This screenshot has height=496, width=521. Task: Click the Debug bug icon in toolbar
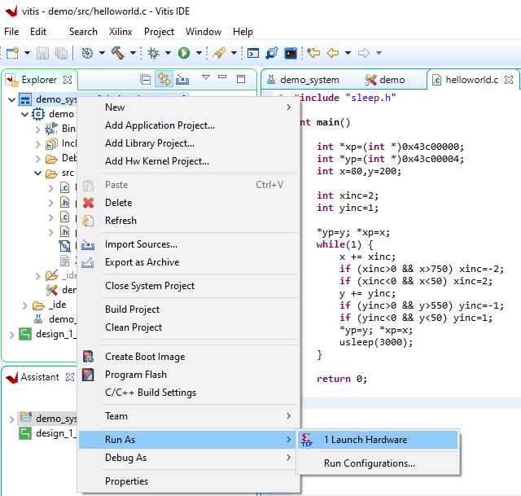pyautogui.click(x=152, y=54)
